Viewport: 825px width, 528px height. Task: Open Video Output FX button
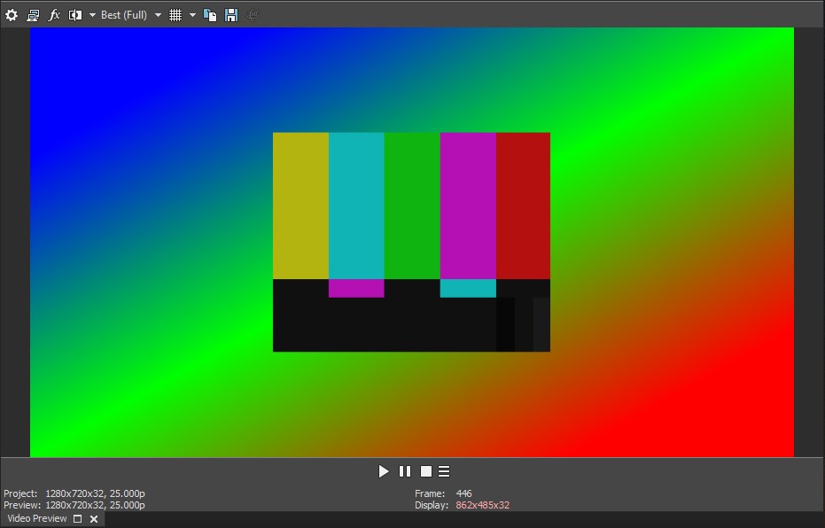(54, 15)
